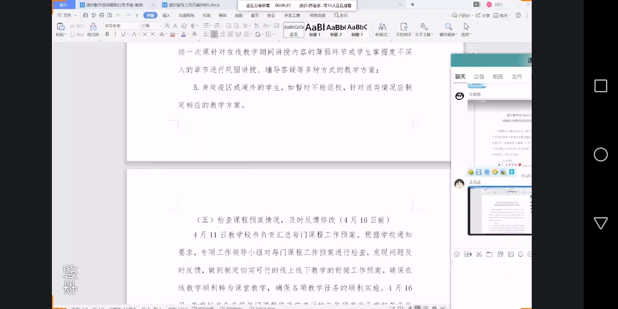Open the 公告 tab in chat panel
618x309 pixels.
pos(479,76)
